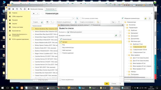
Task: Select Дезодорант folder in tree
Action: 135,36
